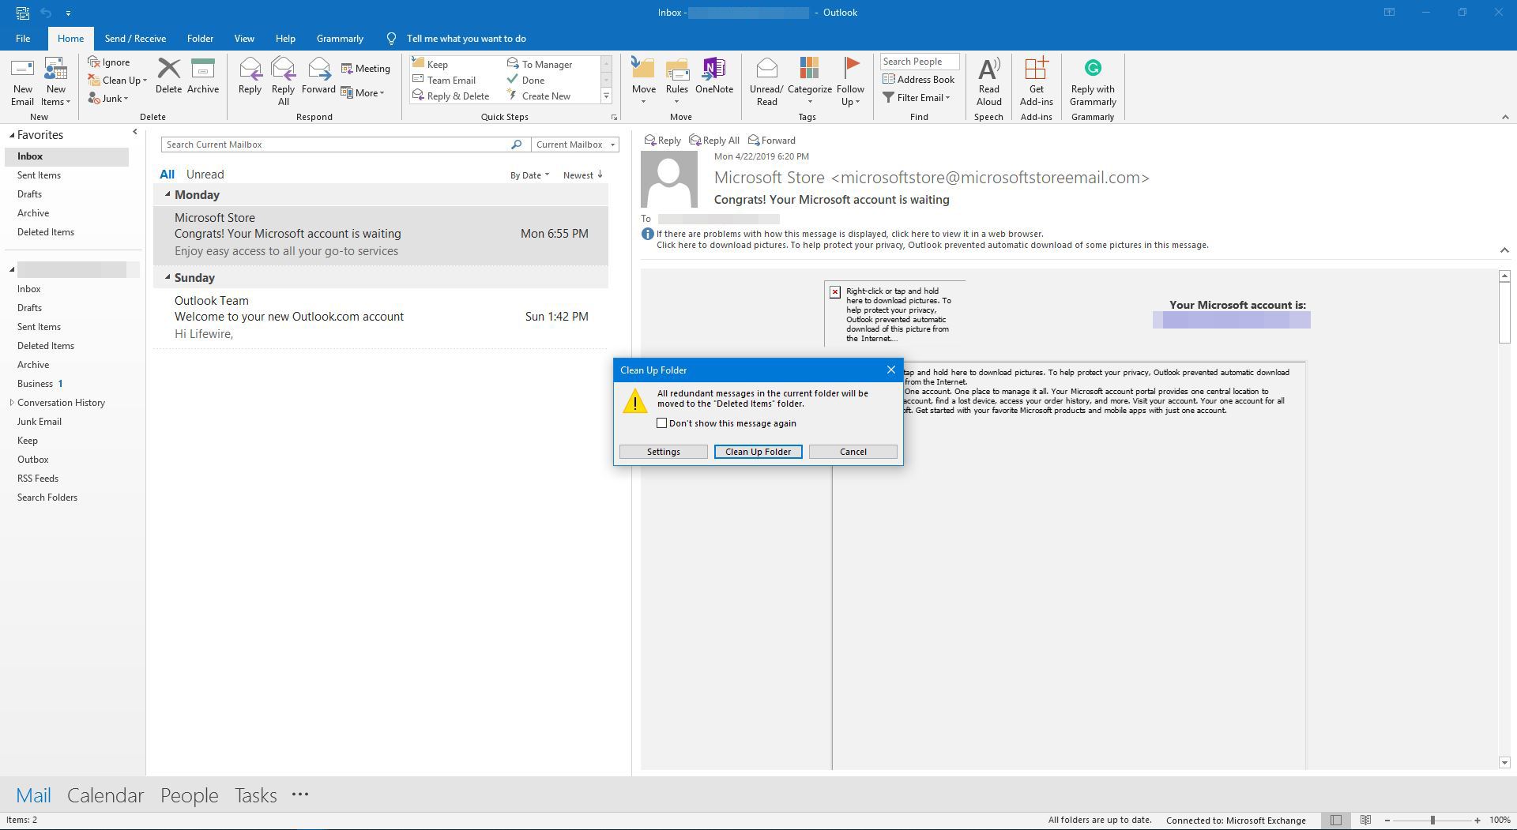The height and width of the screenshot is (830, 1517).
Task: Send to OneNote icon
Action: [714, 69]
